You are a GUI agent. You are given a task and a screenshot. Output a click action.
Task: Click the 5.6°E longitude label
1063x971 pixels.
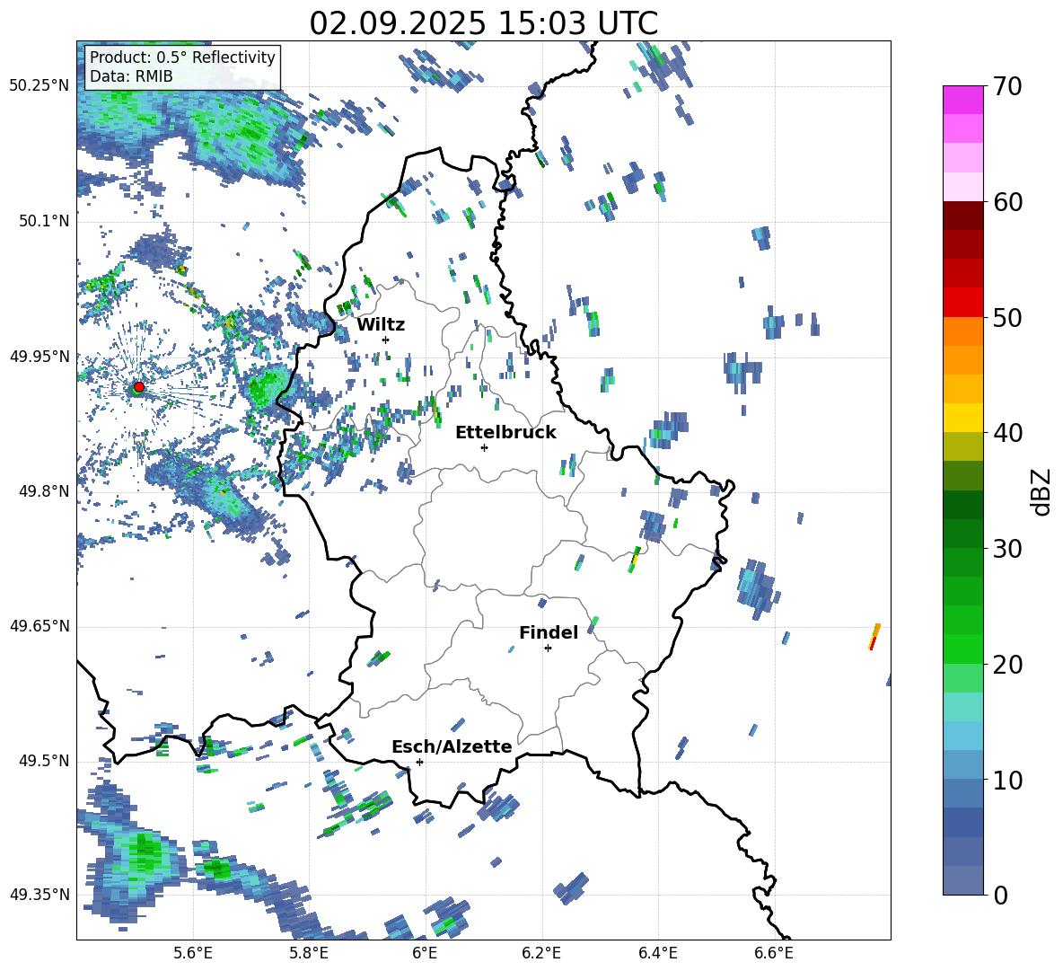[x=193, y=953]
